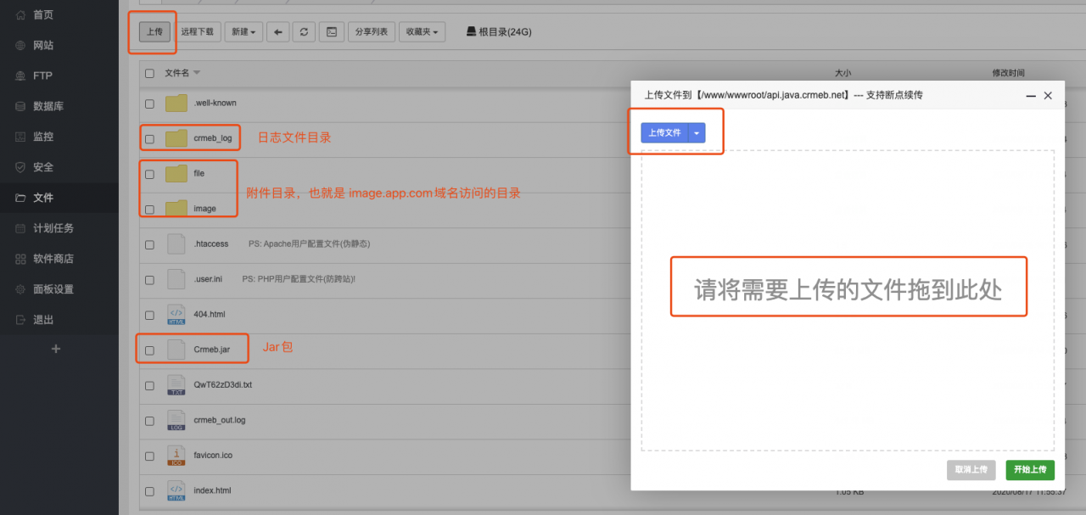Sort by the 修改时间 column header

(x=1008, y=73)
